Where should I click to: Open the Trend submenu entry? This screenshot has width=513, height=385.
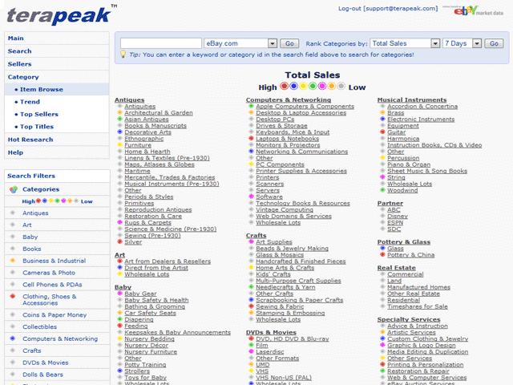57,102
